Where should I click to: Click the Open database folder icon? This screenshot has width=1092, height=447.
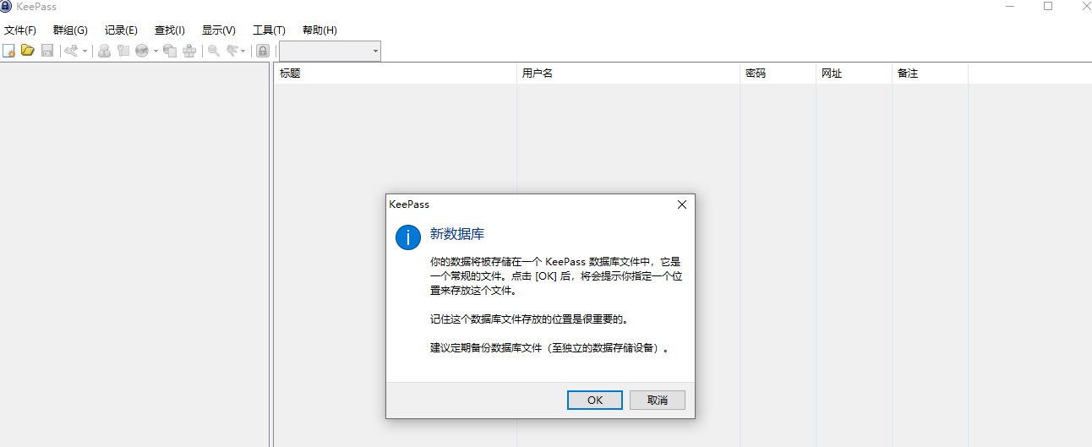[28, 51]
